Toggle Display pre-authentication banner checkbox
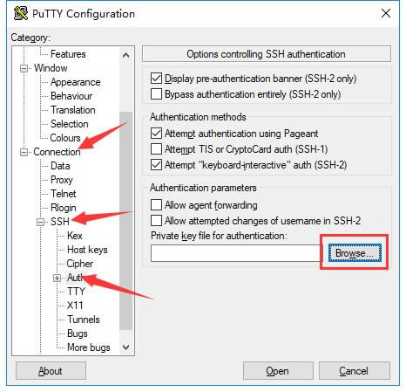The width and height of the screenshot is (406, 392). tap(156, 79)
